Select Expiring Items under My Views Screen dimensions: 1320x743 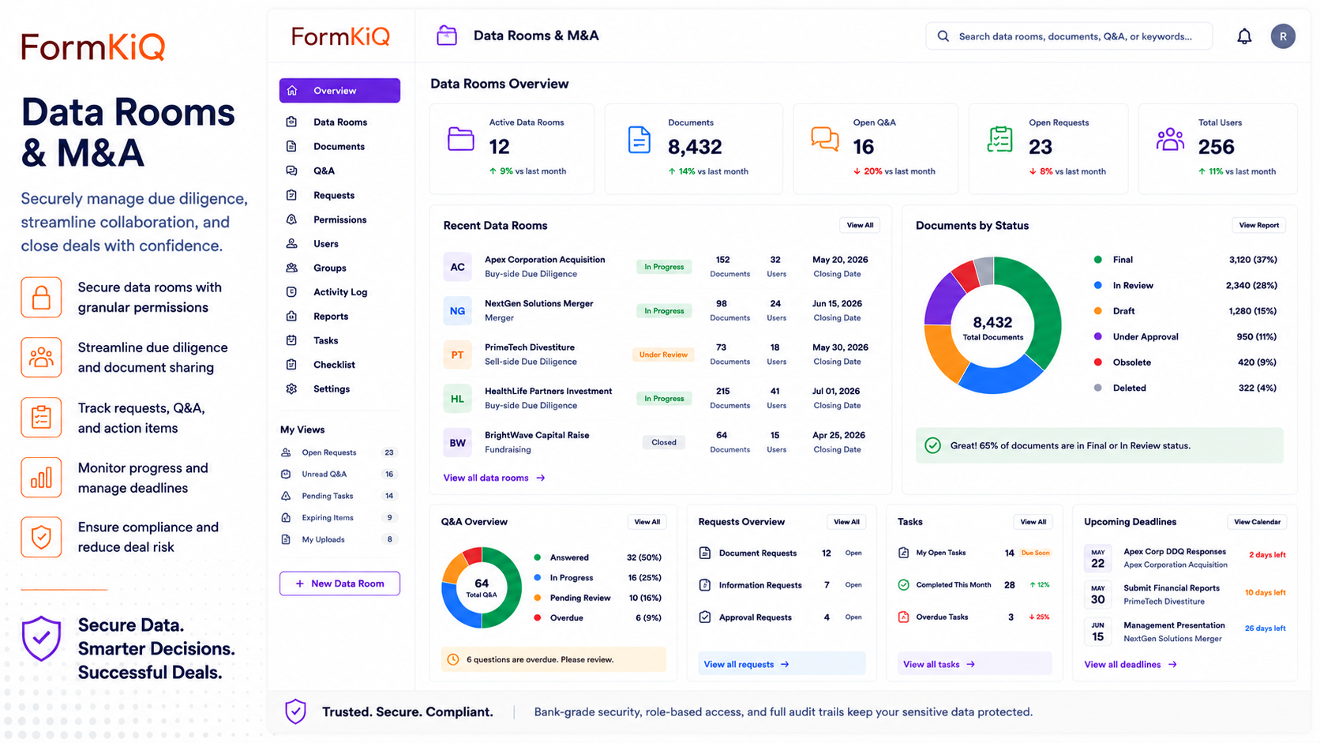point(339,518)
